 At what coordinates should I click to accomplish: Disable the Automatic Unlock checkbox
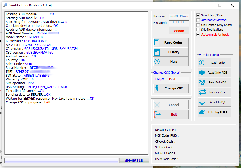point(198,34)
